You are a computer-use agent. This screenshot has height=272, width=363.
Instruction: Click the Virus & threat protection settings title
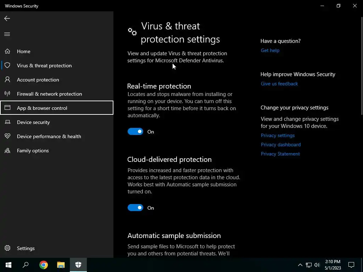(x=180, y=33)
